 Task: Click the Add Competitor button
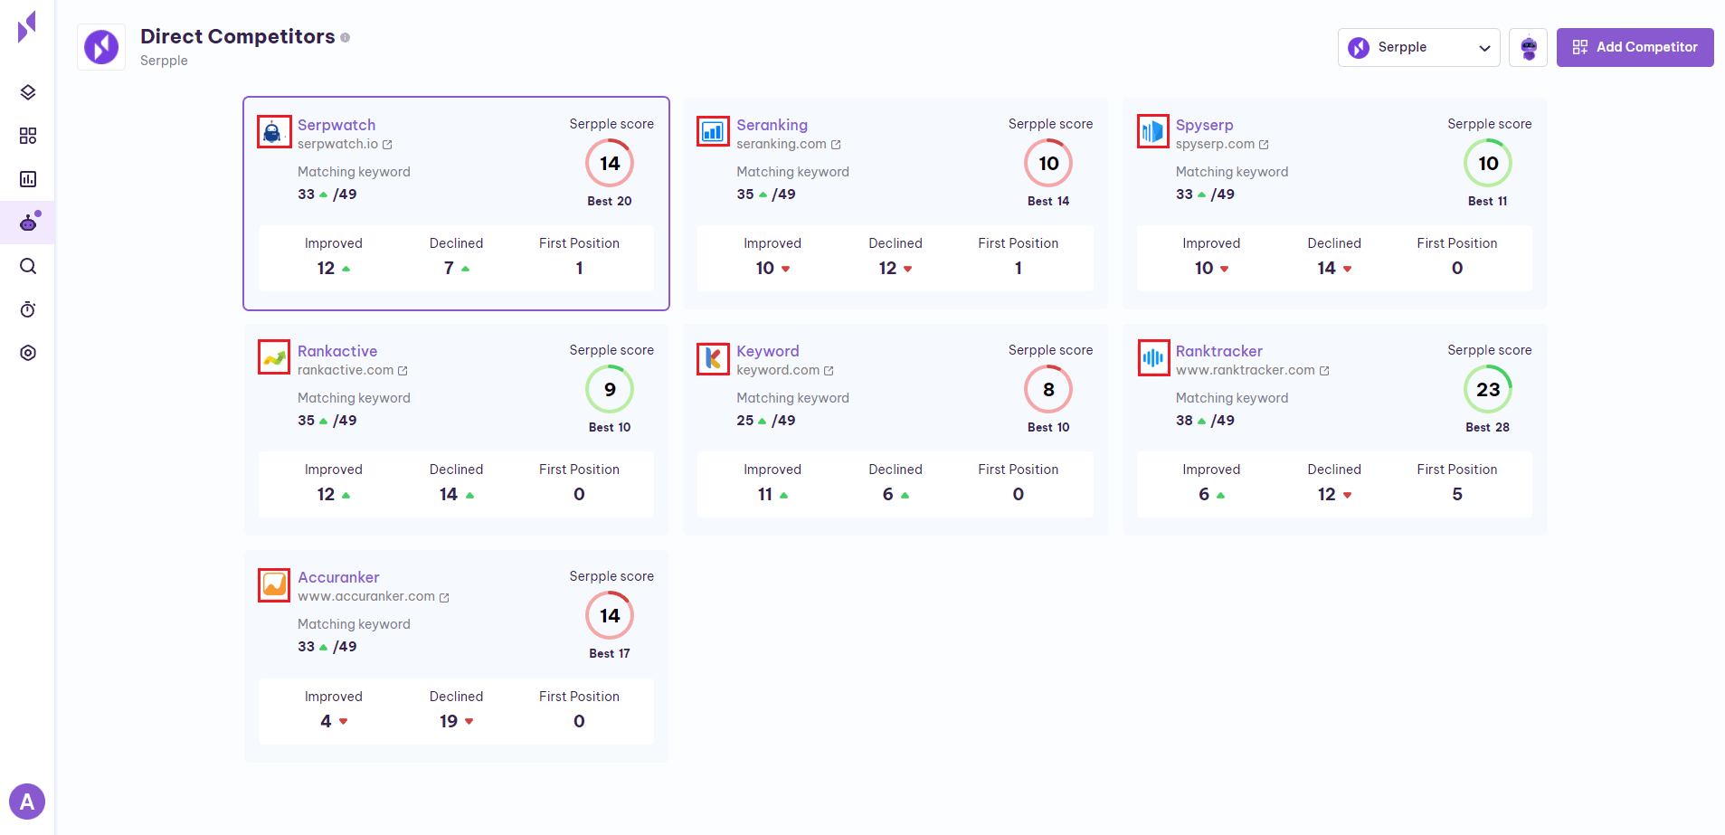pos(1635,47)
